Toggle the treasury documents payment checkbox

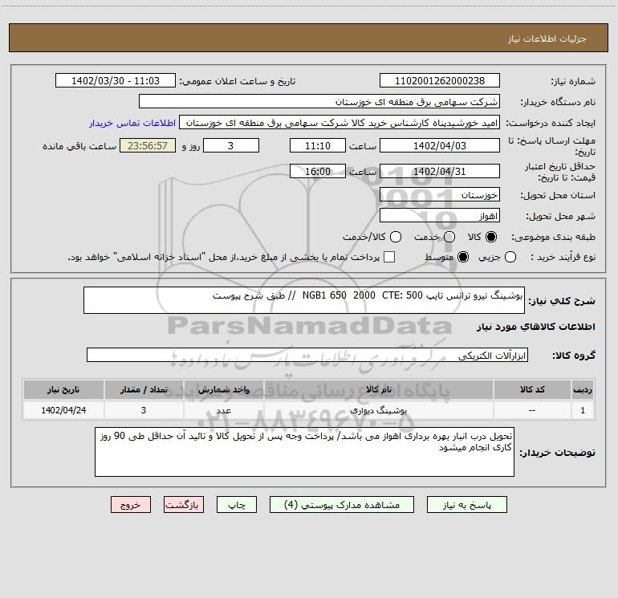(389, 257)
